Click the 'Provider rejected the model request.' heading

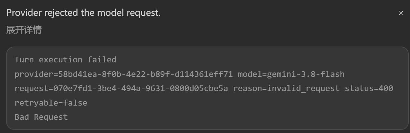coord(83,13)
